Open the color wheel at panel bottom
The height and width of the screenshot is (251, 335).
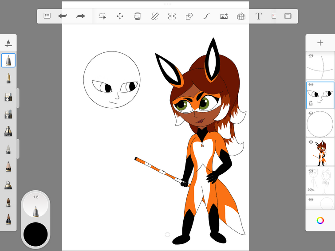tap(320, 220)
